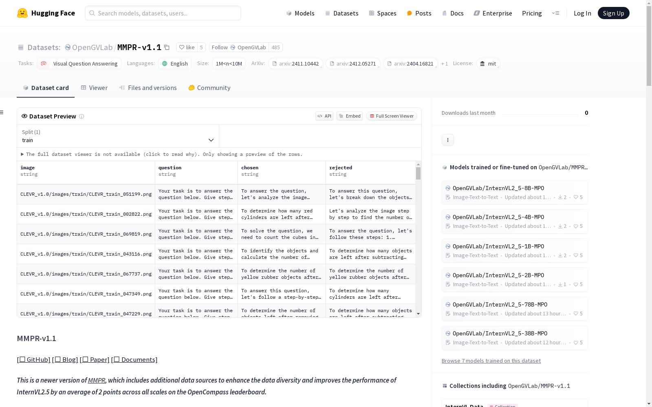Follow the MMPR link in description

[x=97, y=380]
